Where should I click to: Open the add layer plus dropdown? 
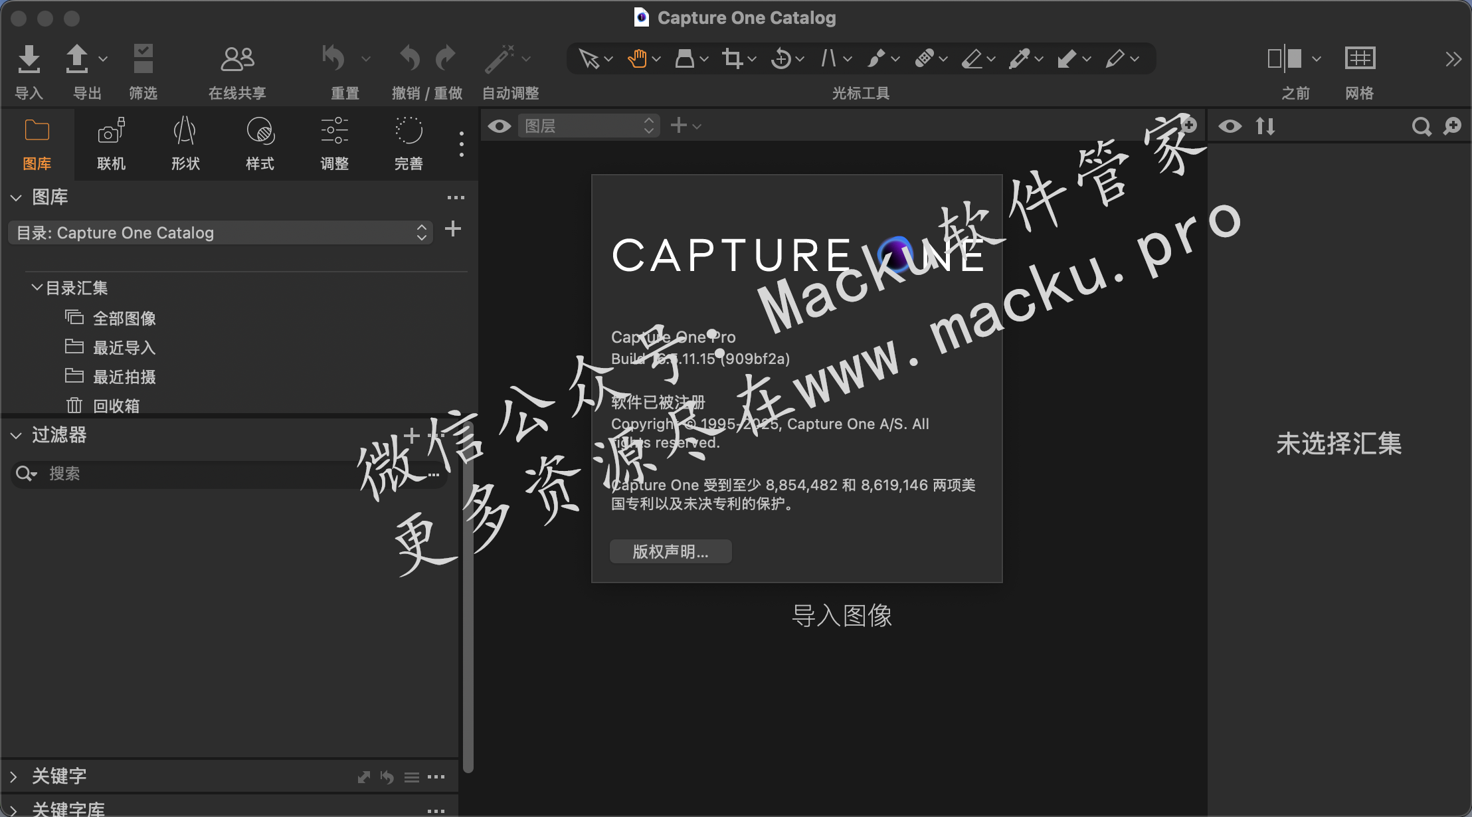pyautogui.click(x=686, y=126)
